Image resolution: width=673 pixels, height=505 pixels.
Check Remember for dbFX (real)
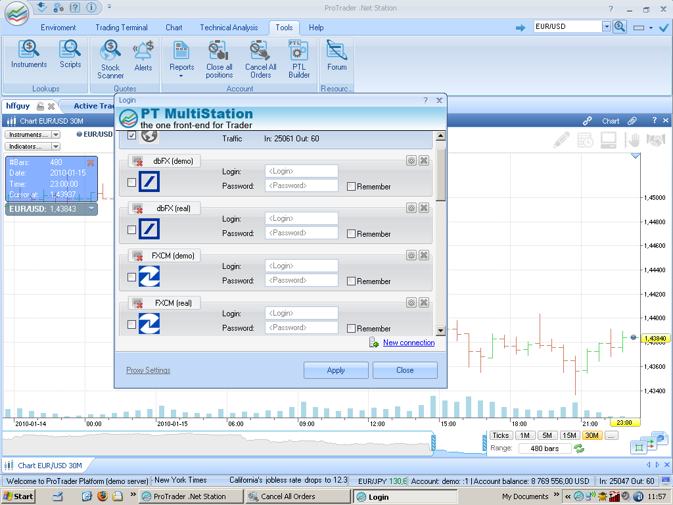point(351,233)
